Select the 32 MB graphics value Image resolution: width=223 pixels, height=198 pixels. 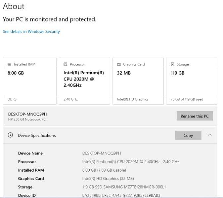[x=124, y=73]
